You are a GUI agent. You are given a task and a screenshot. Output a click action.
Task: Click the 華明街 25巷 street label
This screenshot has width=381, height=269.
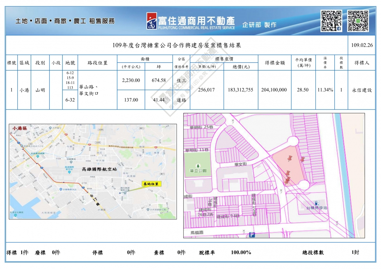[x=201, y=127]
